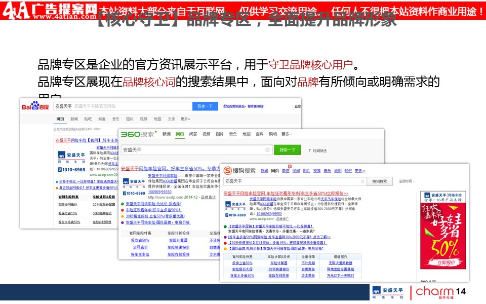This screenshot has width=486, height=304.
Task: Select the 贴吧 tab in Baidu
Action: point(88,119)
